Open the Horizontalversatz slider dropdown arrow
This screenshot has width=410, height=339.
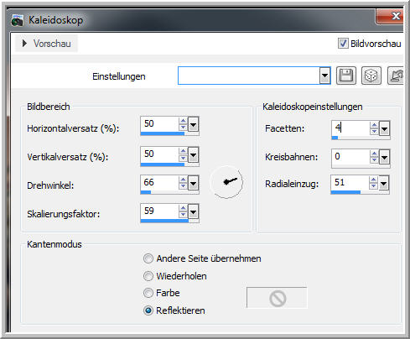(x=194, y=124)
